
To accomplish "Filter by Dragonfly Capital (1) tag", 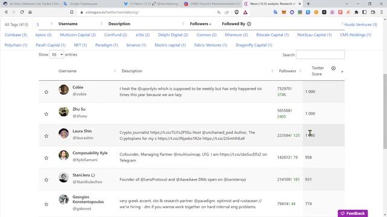I will tap(254, 45).
